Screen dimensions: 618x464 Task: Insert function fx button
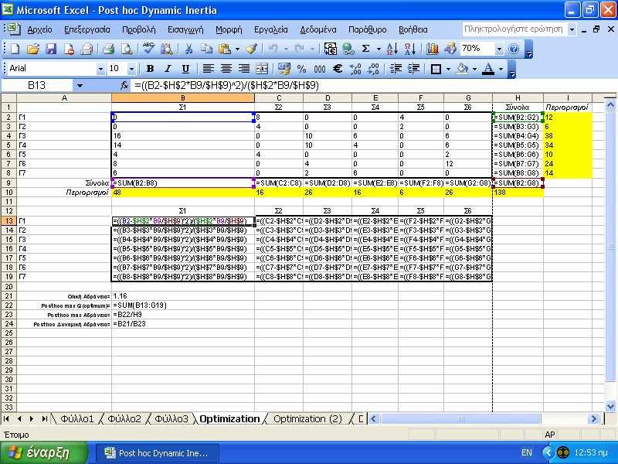point(124,85)
